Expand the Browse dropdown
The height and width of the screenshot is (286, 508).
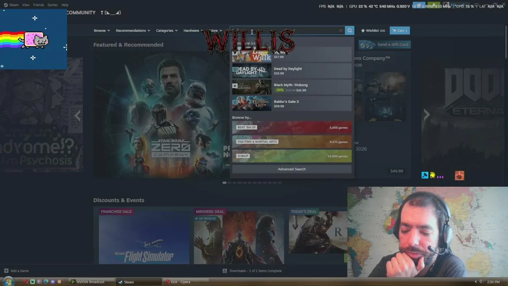(102, 31)
